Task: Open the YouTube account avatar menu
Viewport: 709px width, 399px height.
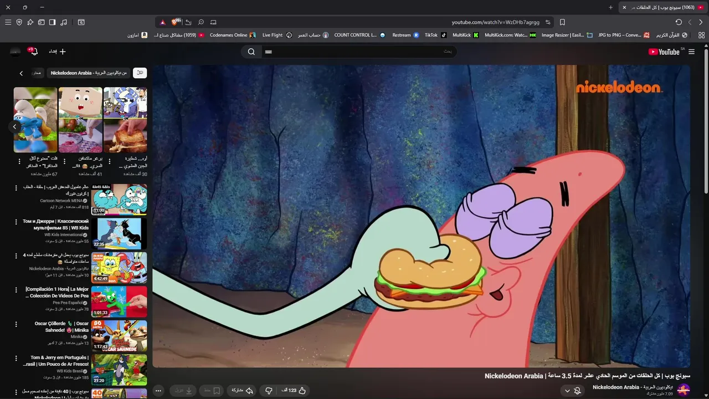Action: click(x=15, y=52)
